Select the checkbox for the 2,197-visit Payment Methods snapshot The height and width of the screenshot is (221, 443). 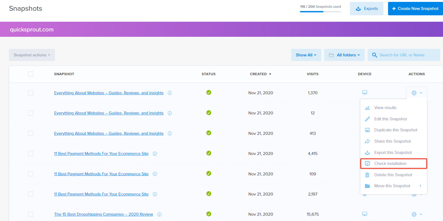click(x=31, y=194)
